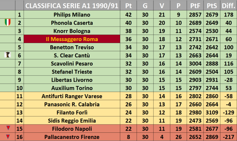The height and width of the screenshot is (141, 237).
Task: Click rank number 10 for Auxilium Torino
Action: [x=20, y=88]
